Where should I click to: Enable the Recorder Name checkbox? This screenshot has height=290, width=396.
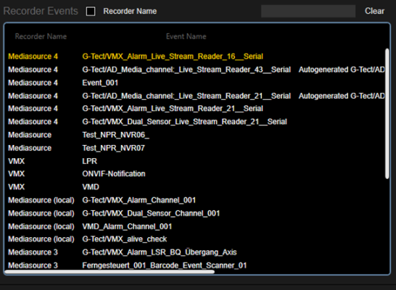pyautogui.click(x=91, y=12)
